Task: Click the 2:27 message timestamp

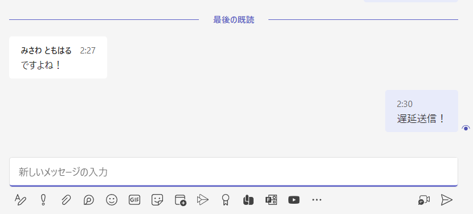Action: (88, 51)
